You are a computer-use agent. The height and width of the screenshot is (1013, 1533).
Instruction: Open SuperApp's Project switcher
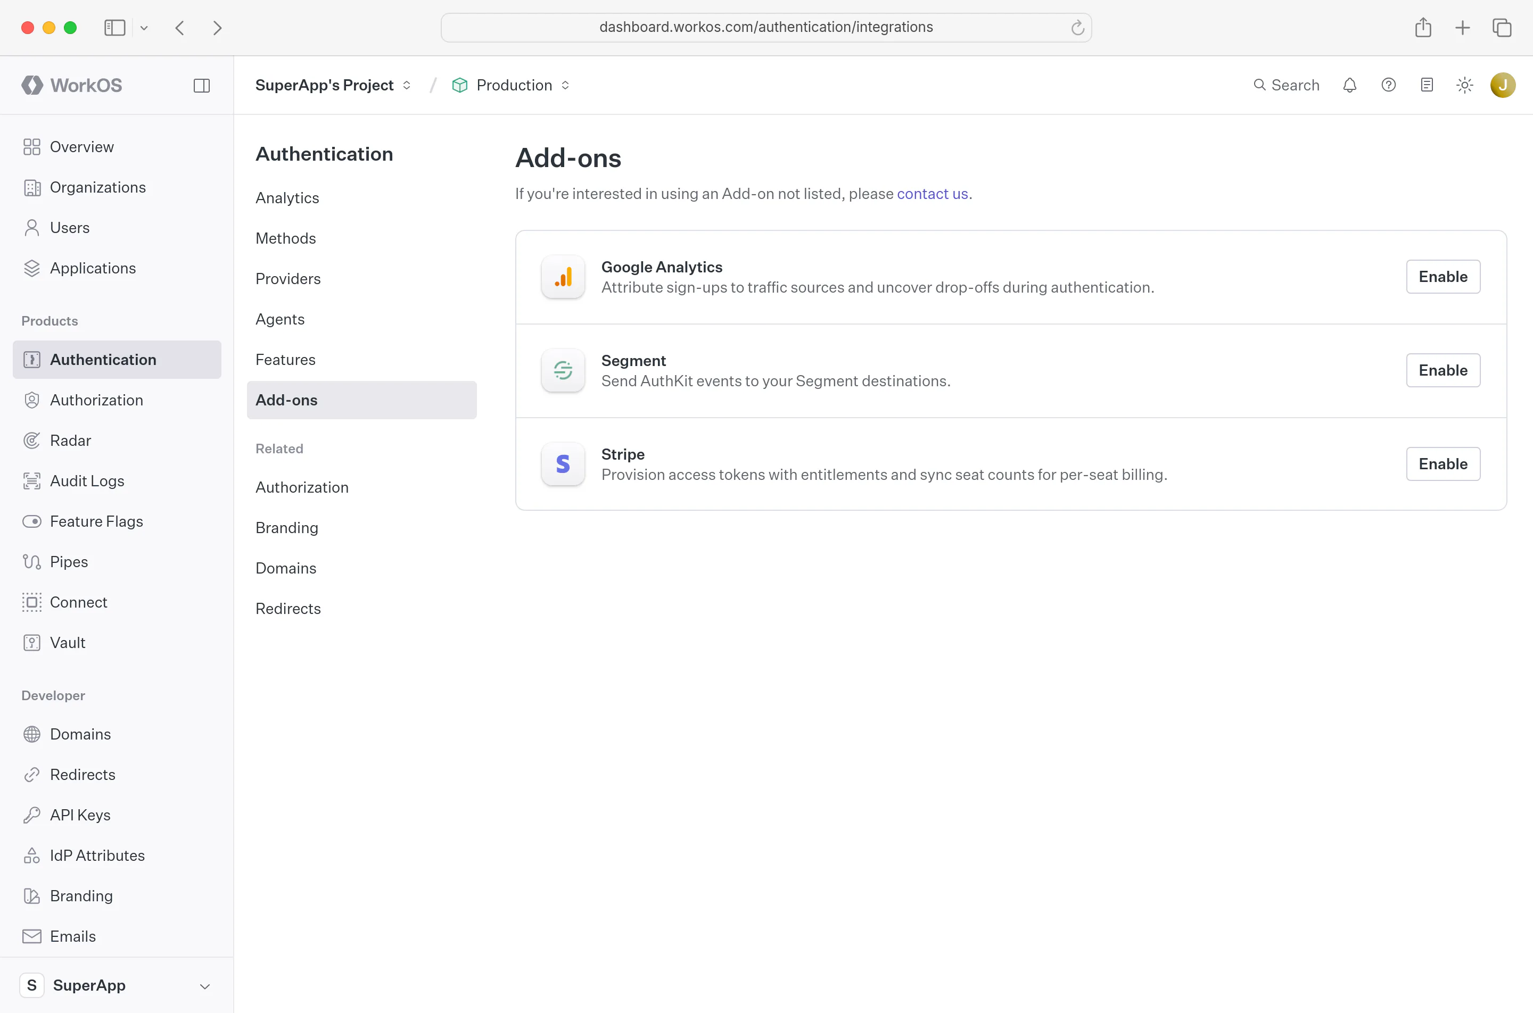click(x=333, y=85)
